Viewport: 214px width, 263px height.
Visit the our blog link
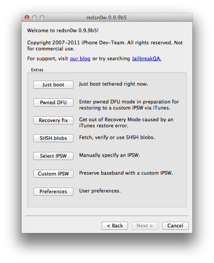(x=80, y=58)
